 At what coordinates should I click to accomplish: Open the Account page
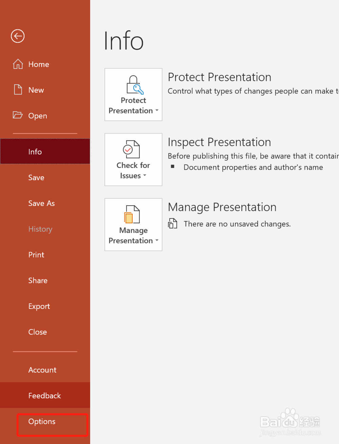42,370
